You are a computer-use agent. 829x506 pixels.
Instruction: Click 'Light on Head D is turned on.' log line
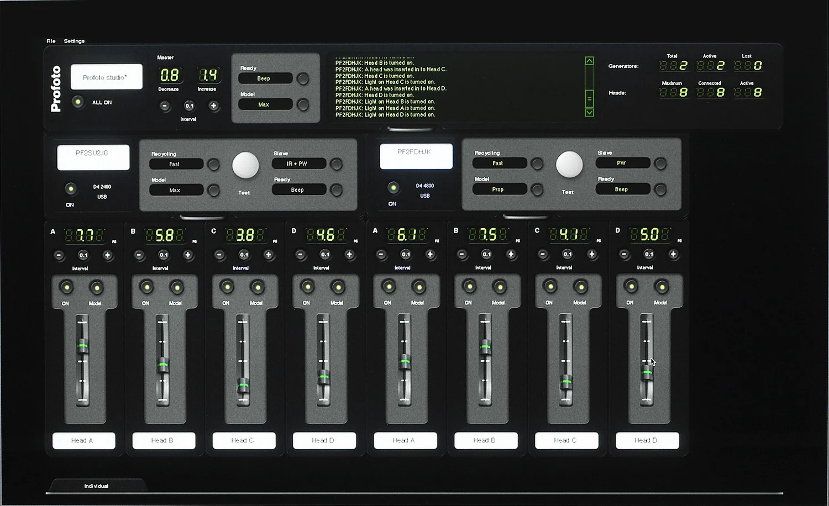pos(385,115)
